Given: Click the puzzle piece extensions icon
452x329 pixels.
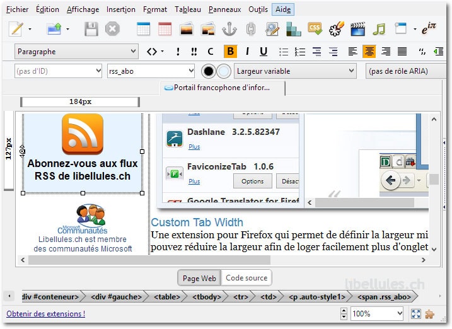Looking at the screenshot, I should tap(430, 314).
